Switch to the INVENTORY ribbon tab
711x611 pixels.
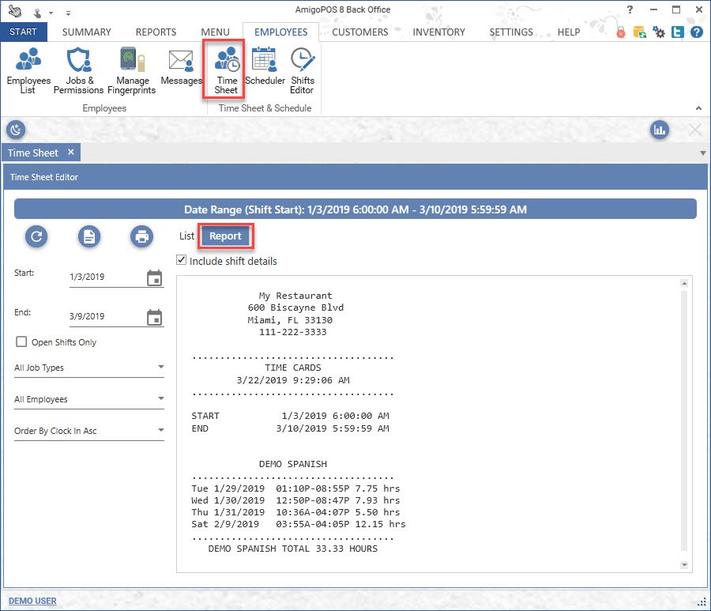coord(438,32)
